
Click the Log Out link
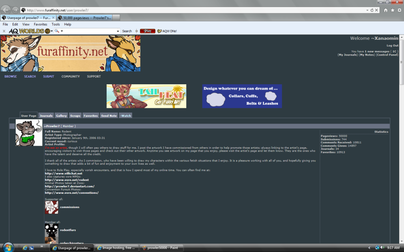(392, 46)
